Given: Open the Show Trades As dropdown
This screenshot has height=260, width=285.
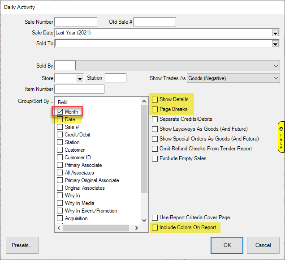Looking at the screenshot, I should (x=276, y=78).
